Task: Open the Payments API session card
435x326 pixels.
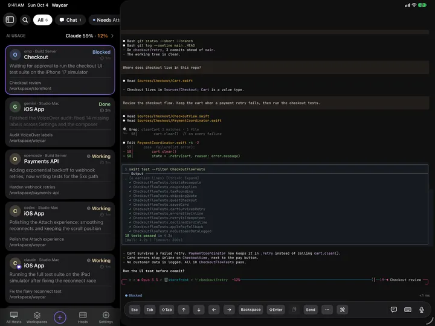Action: click(x=60, y=174)
